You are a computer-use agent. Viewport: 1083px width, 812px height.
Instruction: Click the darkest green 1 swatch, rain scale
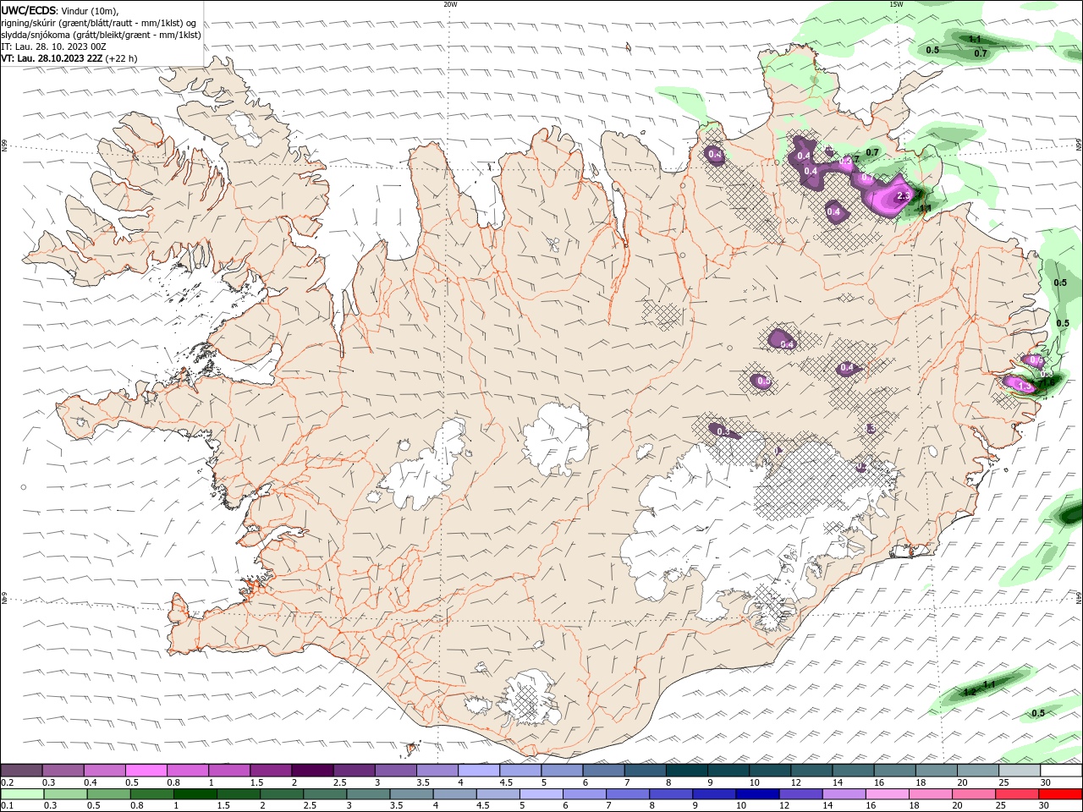click(x=195, y=793)
